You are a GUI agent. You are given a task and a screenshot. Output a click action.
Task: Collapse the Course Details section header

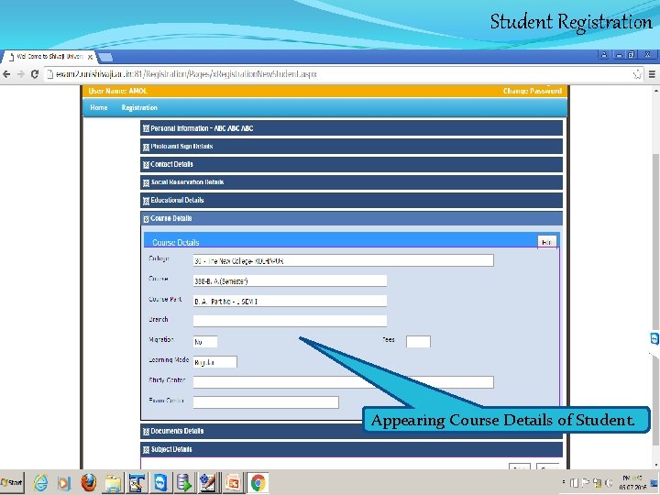click(351, 218)
